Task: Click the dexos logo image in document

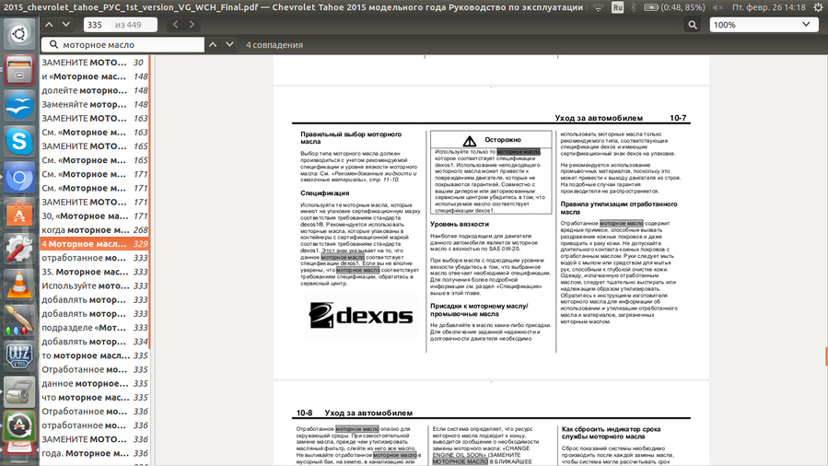Action: (x=361, y=316)
